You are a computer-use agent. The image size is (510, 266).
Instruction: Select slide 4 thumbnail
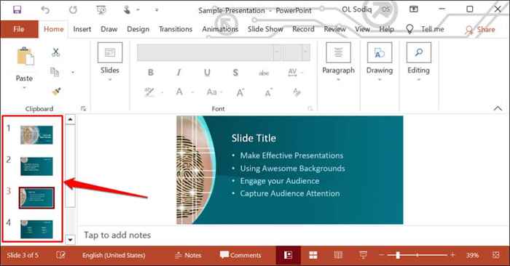click(36, 230)
